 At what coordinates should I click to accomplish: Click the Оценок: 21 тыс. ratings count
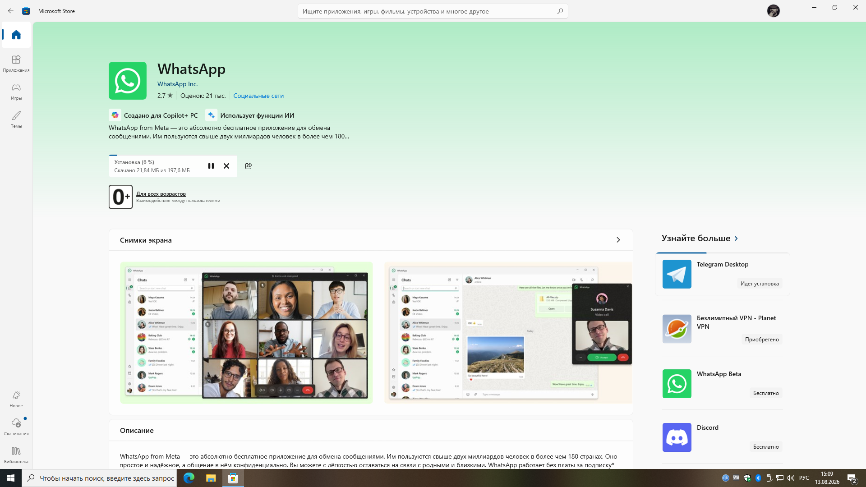(203, 96)
